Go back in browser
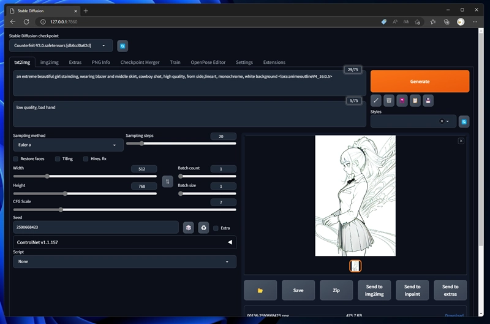 pos(13,21)
